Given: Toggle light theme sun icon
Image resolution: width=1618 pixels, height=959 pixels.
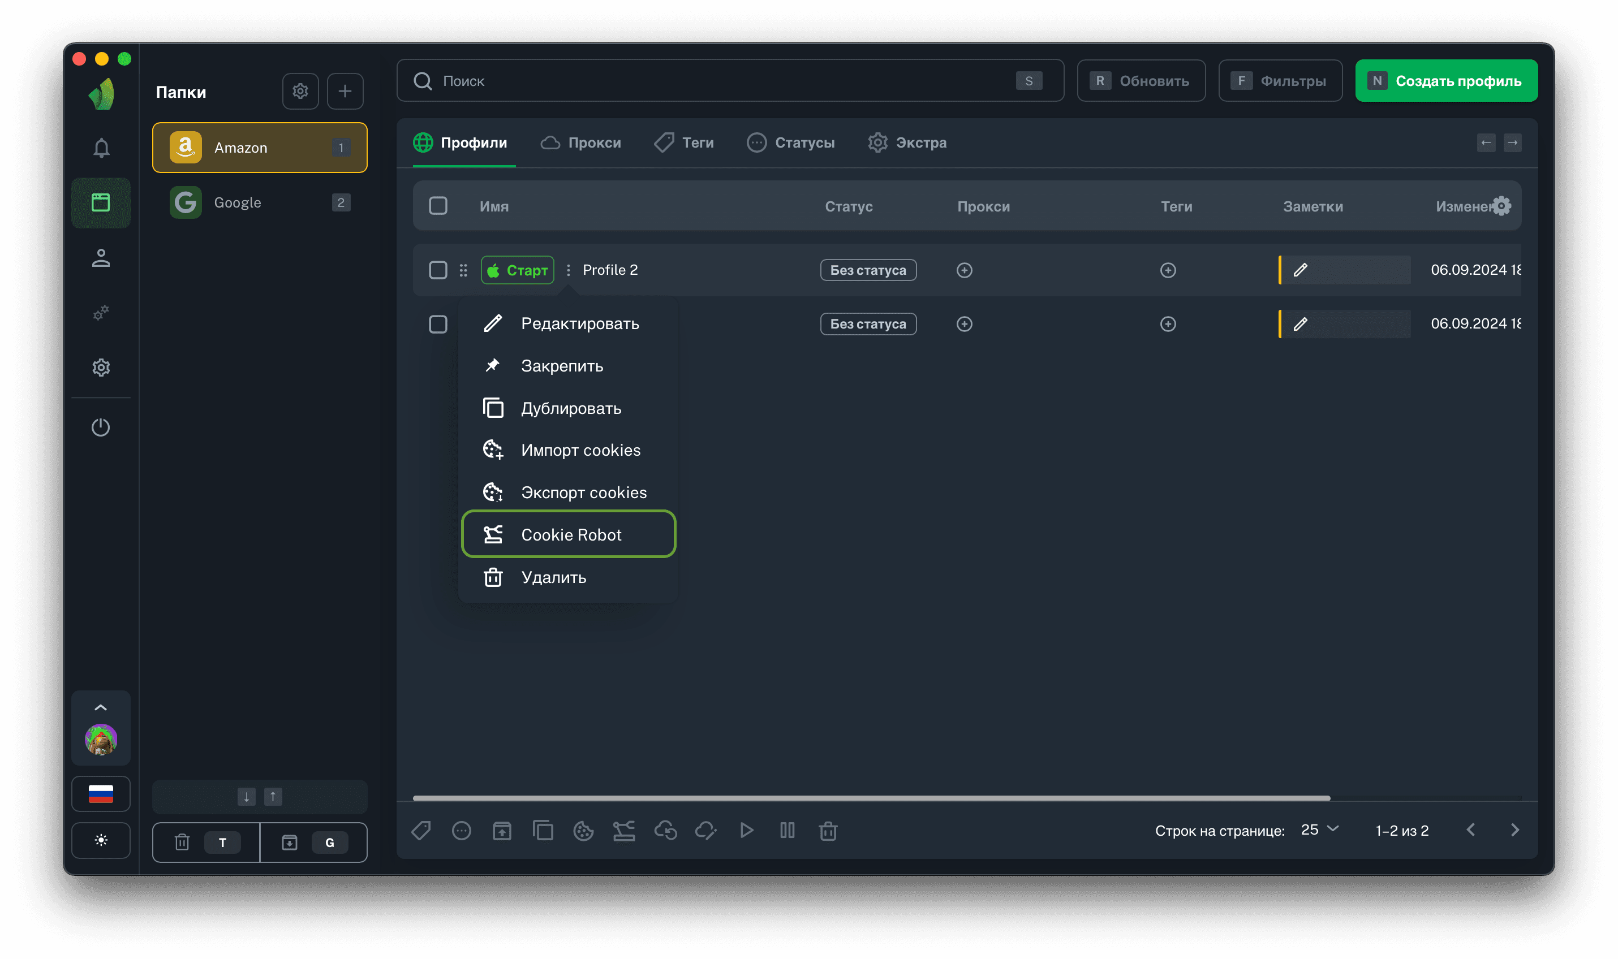Looking at the screenshot, I should click(101, 840).
